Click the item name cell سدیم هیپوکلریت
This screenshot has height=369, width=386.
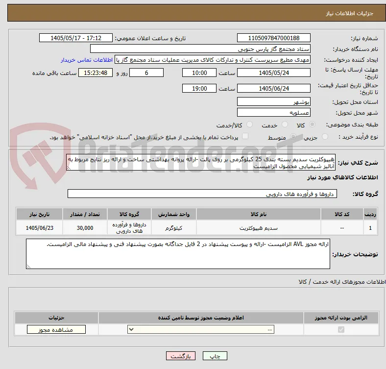coord(259,228)
